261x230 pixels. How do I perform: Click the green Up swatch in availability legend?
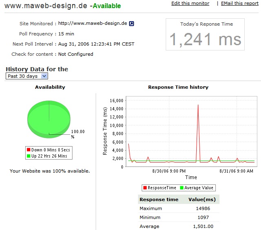(29, 156)
